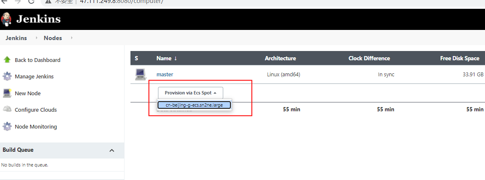Click 55 min under Clock Difference column
Screen dimensions: 485x180
coord(385,109)
